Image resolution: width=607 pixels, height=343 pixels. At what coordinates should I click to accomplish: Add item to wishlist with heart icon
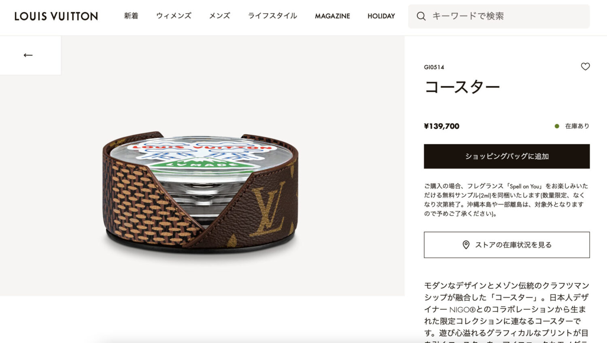coord(585,67)
